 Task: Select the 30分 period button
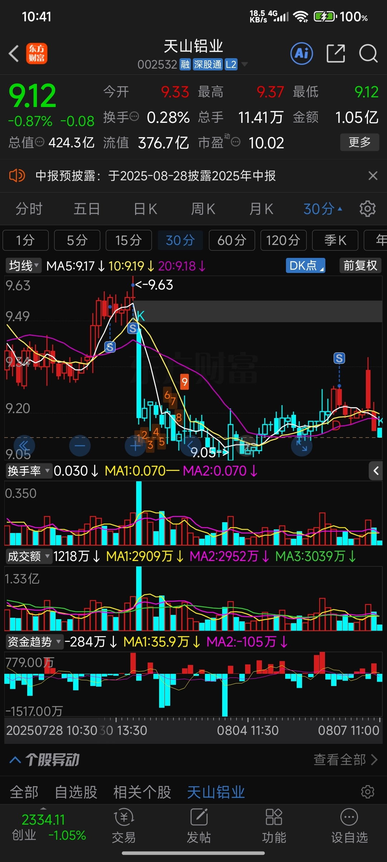[x=180, y=240]
